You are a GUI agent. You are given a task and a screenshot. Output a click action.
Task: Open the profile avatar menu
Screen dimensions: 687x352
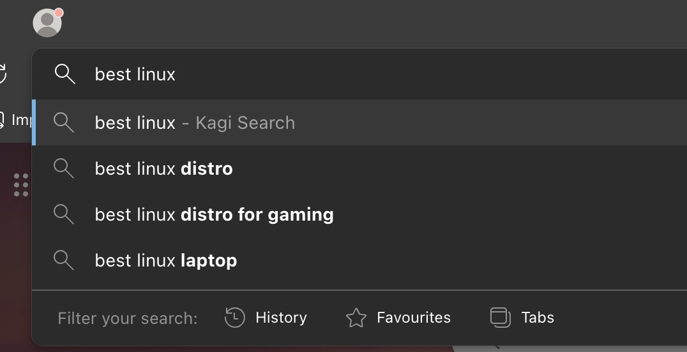[47, 24]
